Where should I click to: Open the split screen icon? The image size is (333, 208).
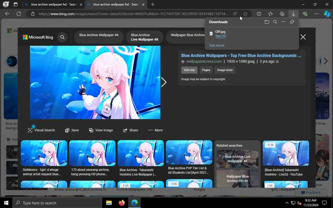coord(259,14)
